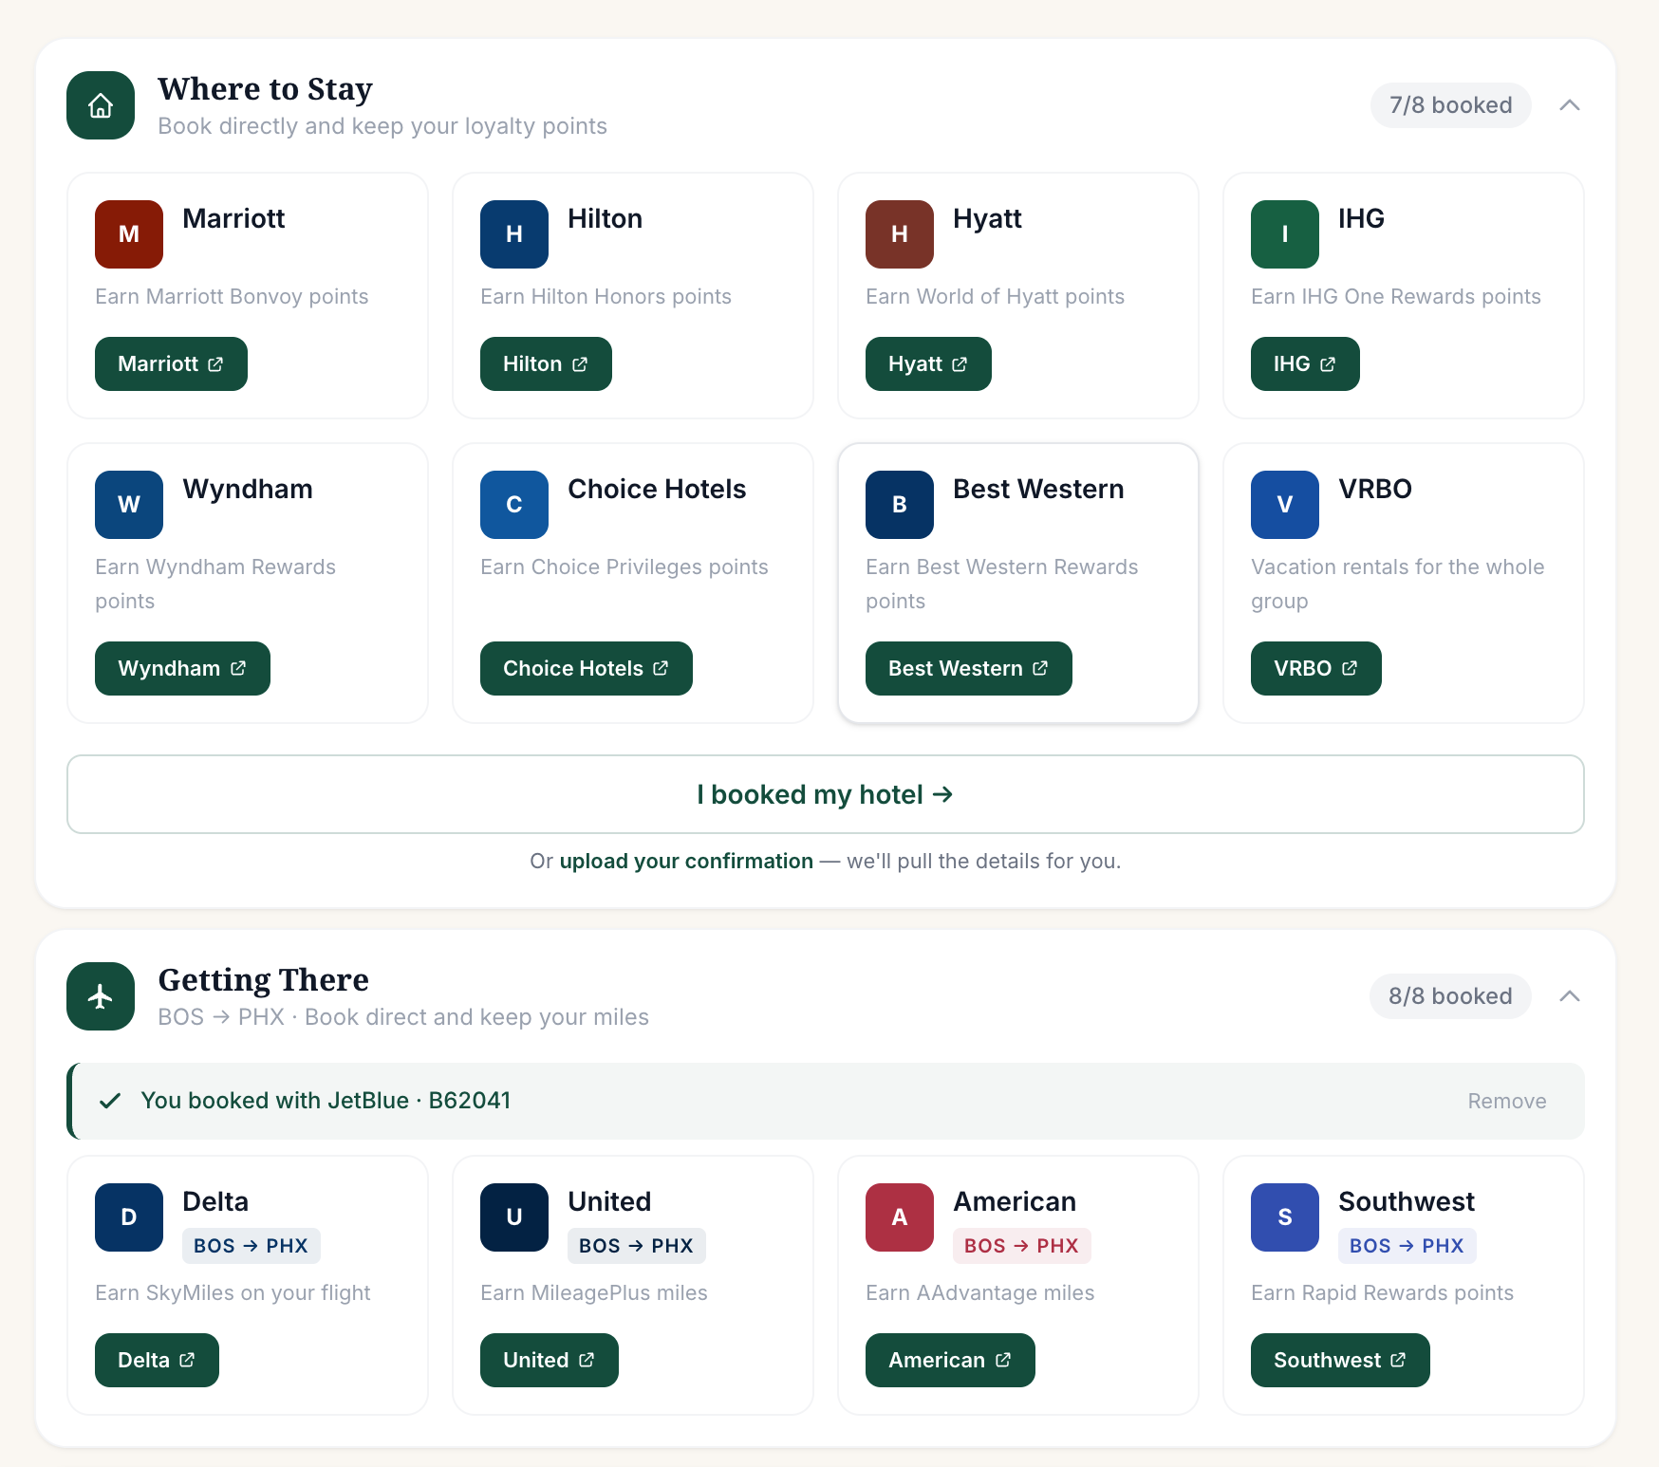The height and width of the screenshot is (1467, 1659).
Task: Click the Southwest S logo tile
Action: tap(1285, 1217)
